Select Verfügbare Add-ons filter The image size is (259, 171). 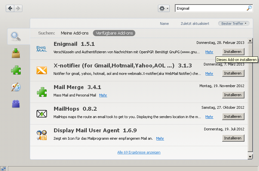coord(114,33)
